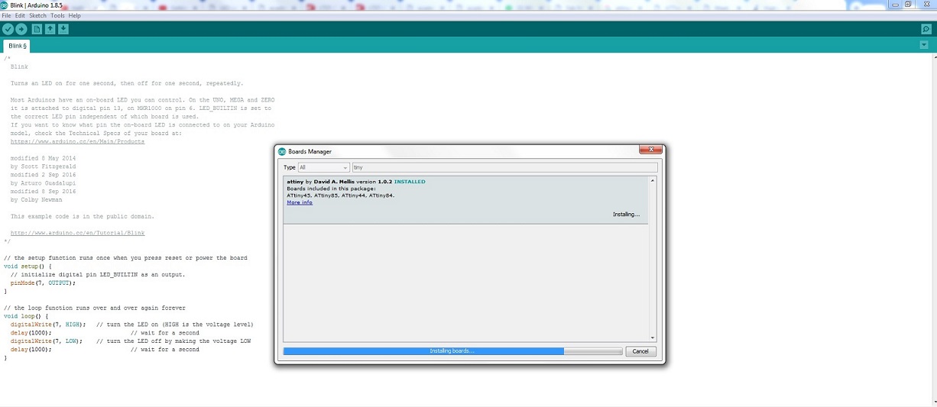Cancel the board installation
The width and height of the screenshot is (937, 407).
pos(641,351)
